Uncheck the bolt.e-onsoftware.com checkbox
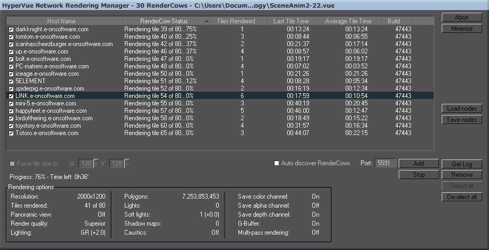 pos(11,59)
